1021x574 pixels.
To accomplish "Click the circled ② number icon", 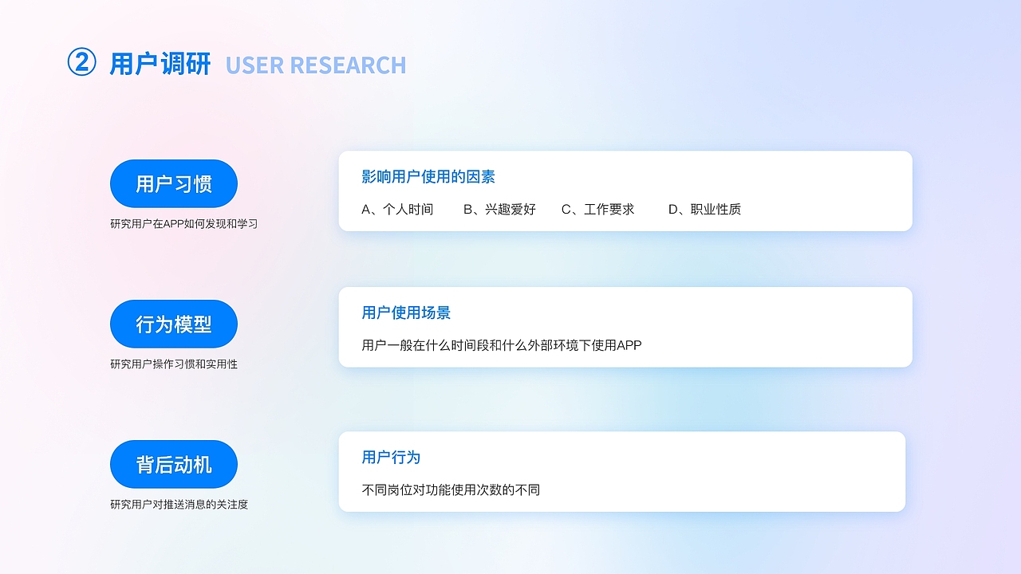I will (x=82, y=61).
